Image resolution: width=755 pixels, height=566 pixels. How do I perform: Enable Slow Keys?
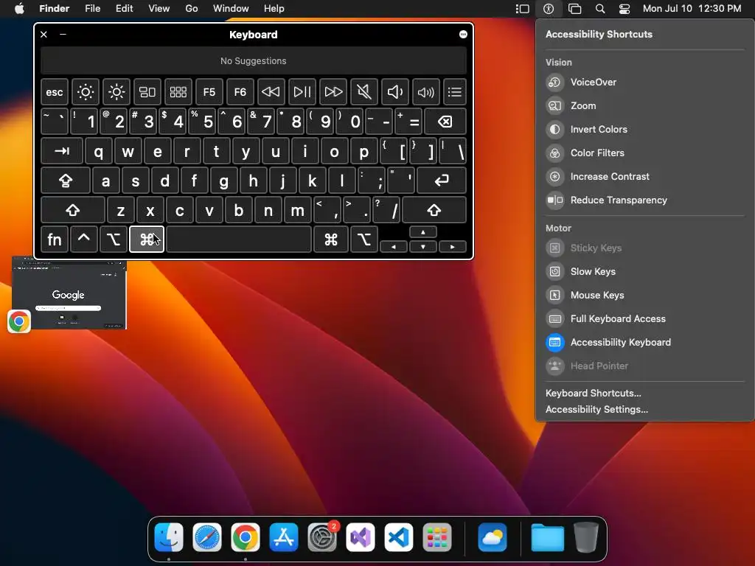(644, 271)
